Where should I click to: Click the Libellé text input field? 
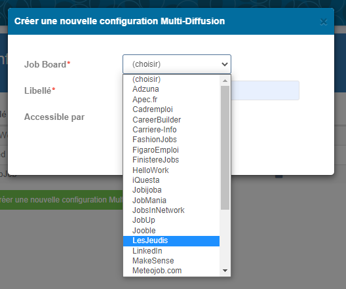click(265, 90)
